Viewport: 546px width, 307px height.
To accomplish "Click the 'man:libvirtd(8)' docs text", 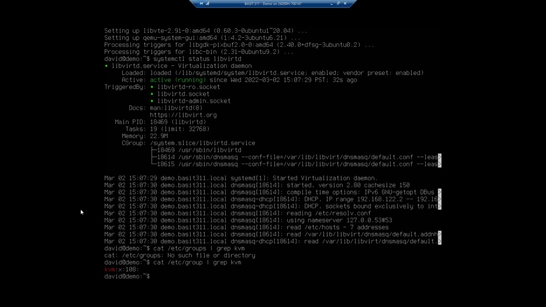I will coord(176,108).
